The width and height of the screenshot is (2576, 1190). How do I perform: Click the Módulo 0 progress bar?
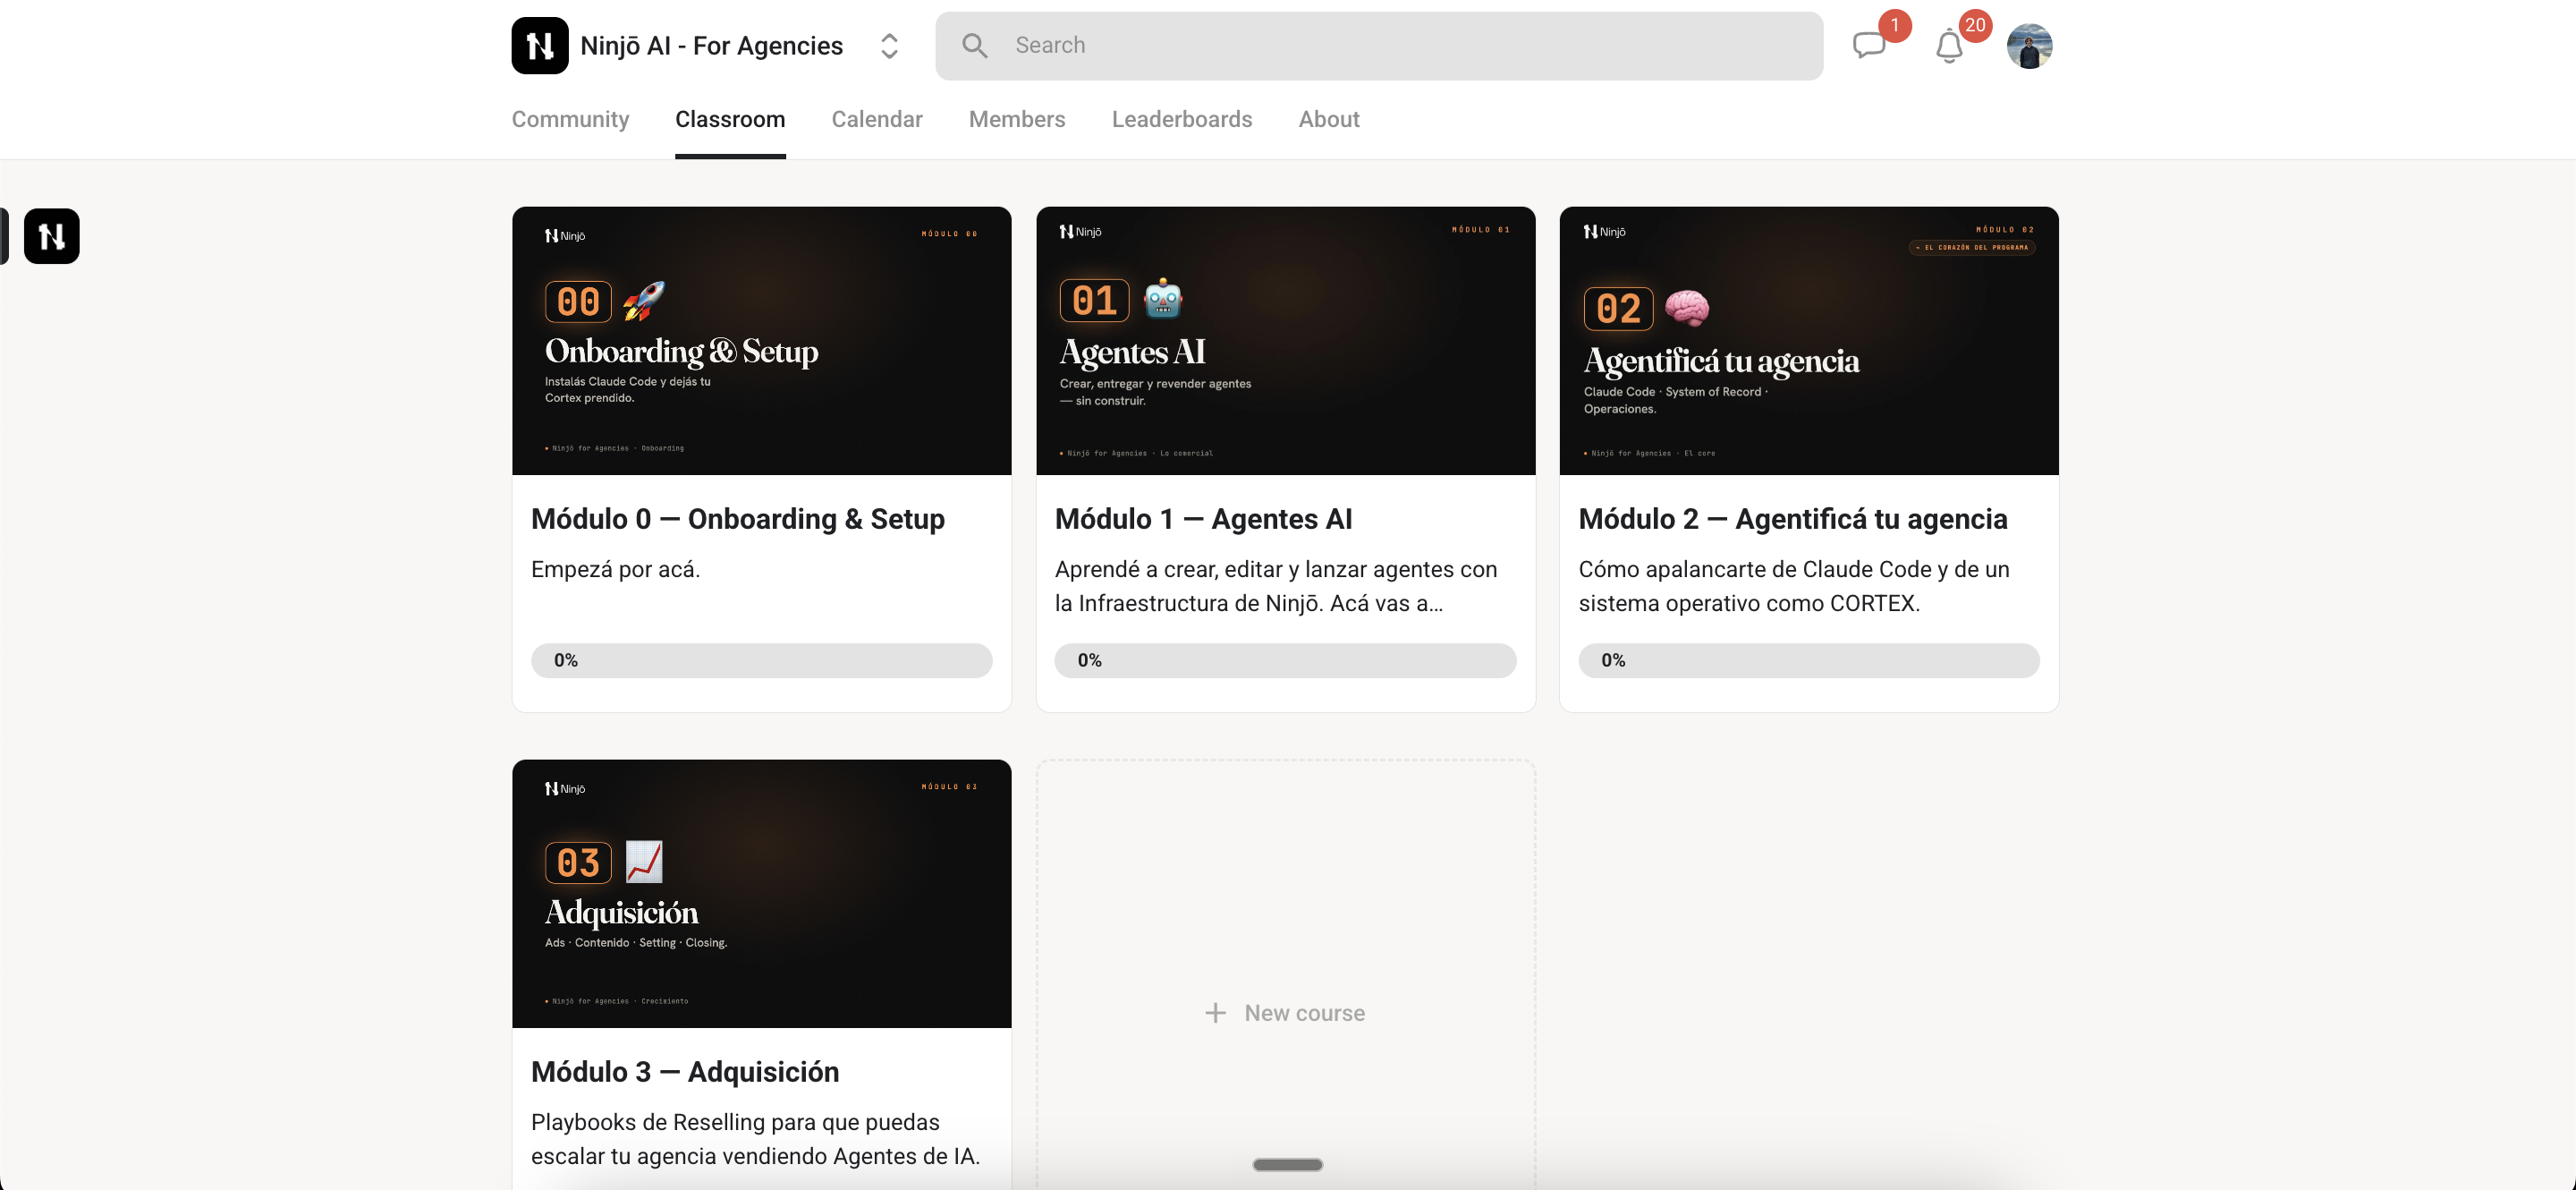(762, 660)
